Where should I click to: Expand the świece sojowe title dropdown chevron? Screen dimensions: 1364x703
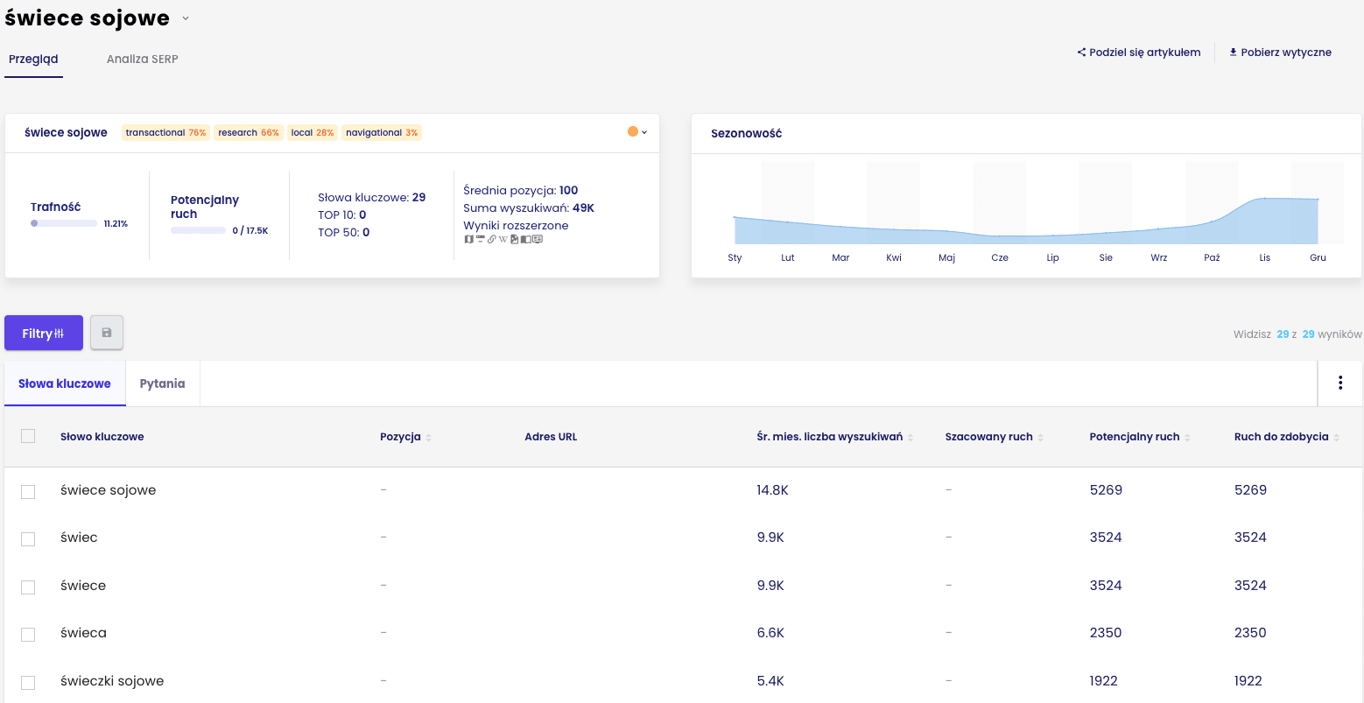pyautogui.click(x=186, y=18)
